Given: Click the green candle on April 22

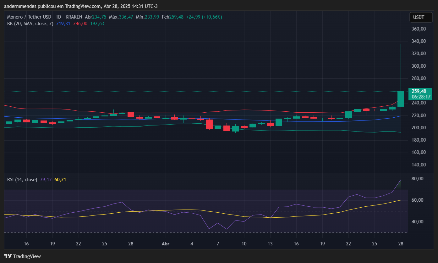Looking at the screenshot, I should [348, 115].
